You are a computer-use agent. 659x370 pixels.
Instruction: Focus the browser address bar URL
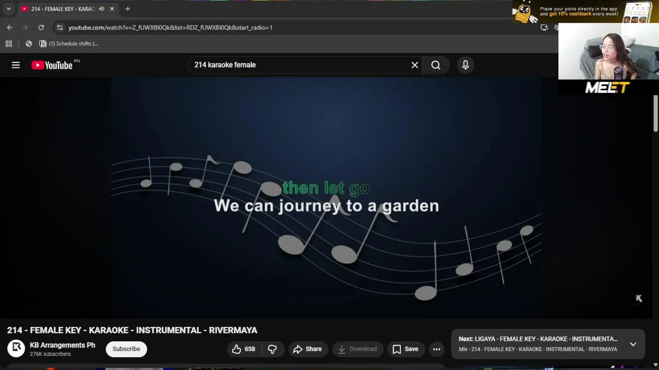[x=170, y=27]
